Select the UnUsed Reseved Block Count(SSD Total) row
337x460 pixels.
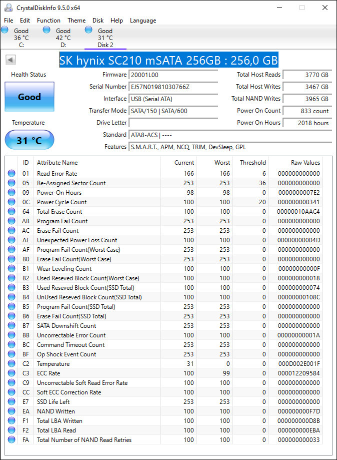coord(164,297)
